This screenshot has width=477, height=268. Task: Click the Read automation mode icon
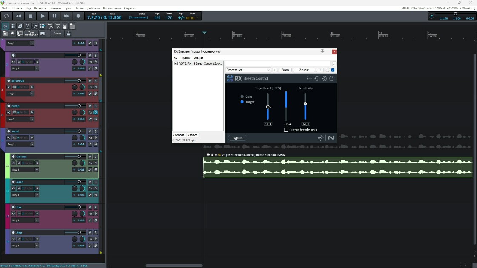point(50,26)
